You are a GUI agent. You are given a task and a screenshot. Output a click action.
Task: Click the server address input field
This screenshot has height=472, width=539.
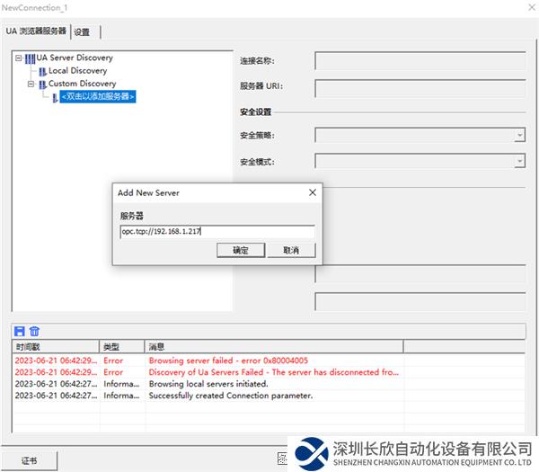coord(216,231)
